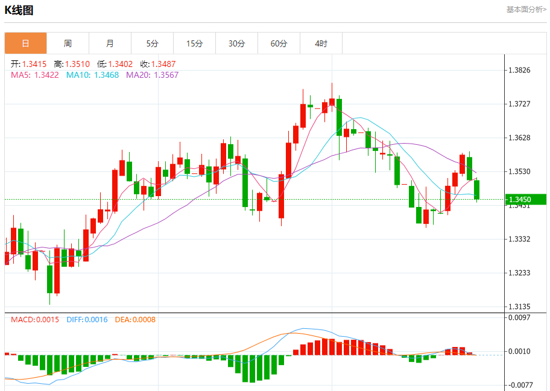Viewport: 550px width, 391px height.
Task: Click the 1.3135 price axis label
Action: pyautogui.click(x=519, y=307)
